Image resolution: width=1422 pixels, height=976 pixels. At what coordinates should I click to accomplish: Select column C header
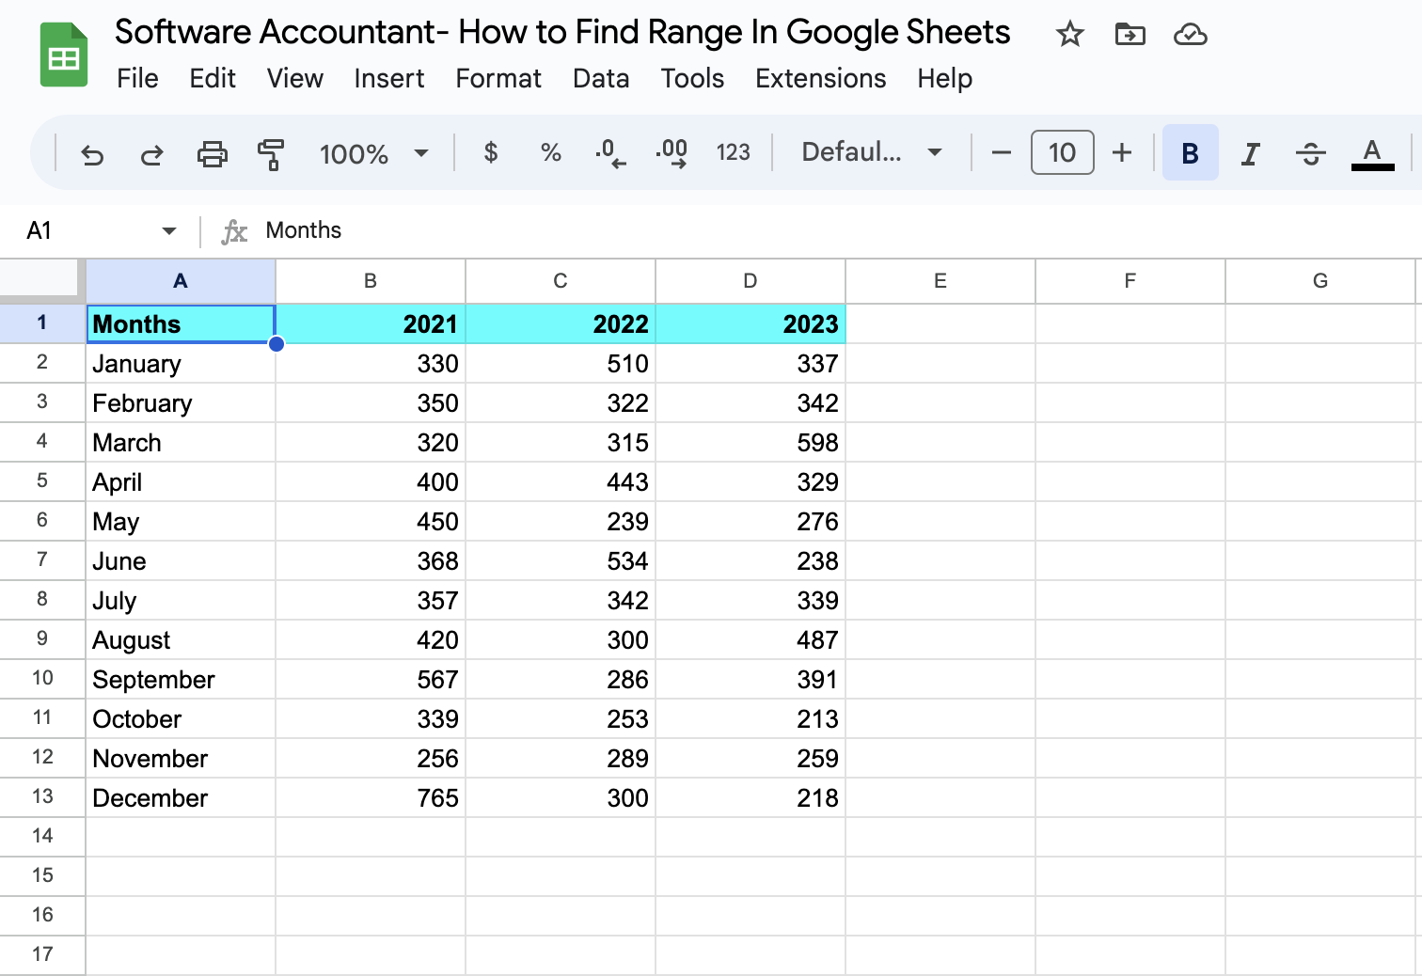tap(561, 281)
